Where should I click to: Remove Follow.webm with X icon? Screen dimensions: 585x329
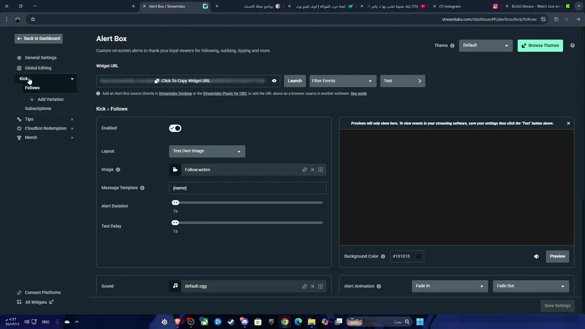pyautogui.click(x=313, y=170)
